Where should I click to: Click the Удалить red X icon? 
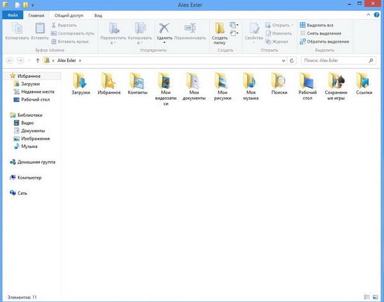coord(164,28)
